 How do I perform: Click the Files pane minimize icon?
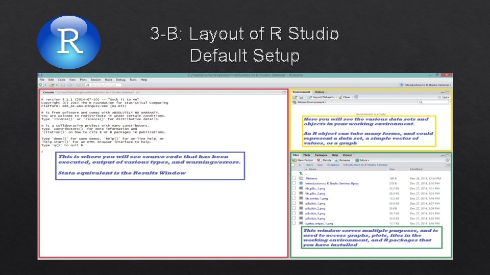[442, 155]
